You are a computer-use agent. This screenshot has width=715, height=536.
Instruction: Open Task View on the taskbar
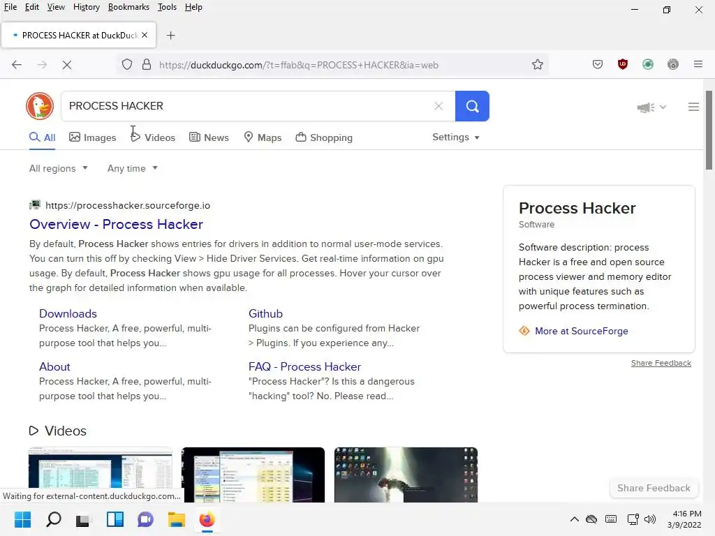(x=82, y=519)
